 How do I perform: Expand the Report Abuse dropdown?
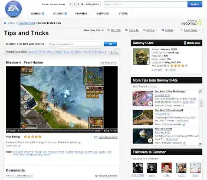190,30
